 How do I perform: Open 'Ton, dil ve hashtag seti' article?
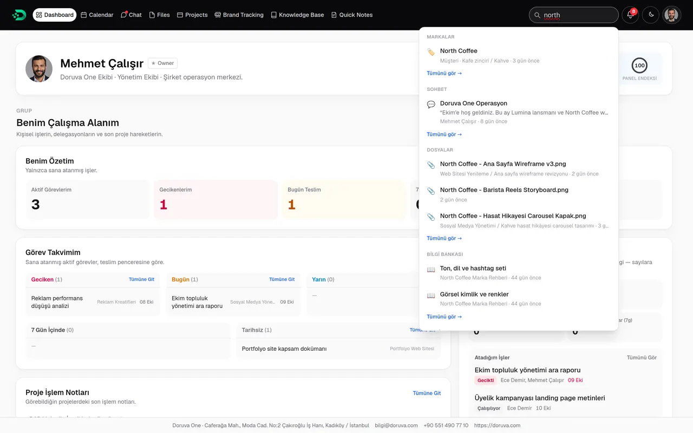519,273
